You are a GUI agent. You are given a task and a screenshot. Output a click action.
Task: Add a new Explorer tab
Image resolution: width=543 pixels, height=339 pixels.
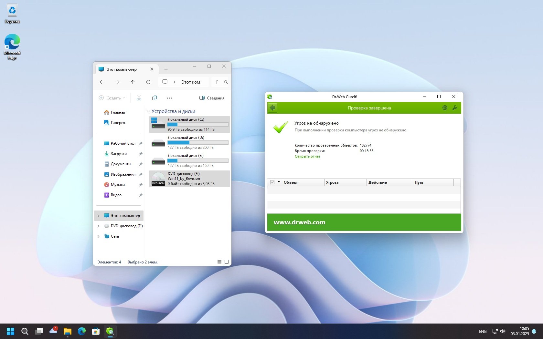tap(166, 69)
